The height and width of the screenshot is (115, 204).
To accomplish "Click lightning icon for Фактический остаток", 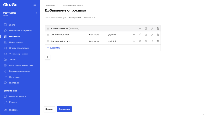I will [x=134, y=41].
